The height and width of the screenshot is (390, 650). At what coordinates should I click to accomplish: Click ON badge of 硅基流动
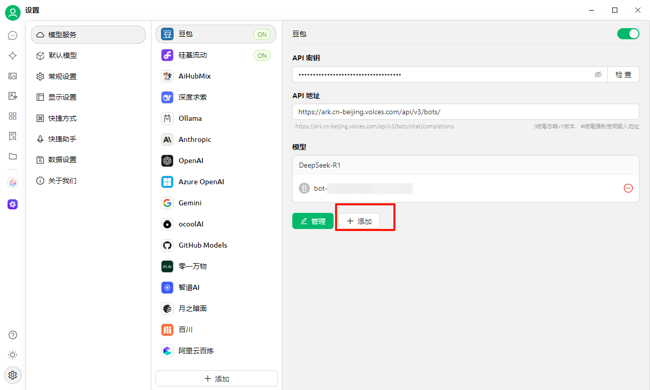click(x=262, y=55)
